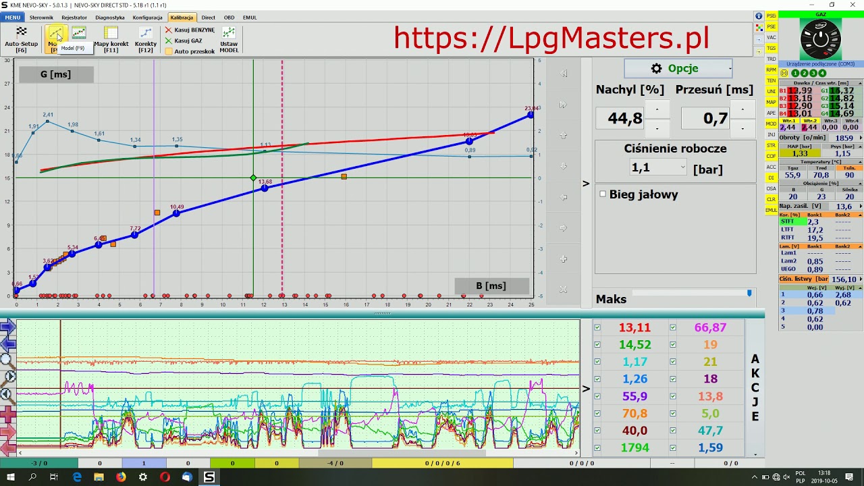Click the plus icon beside the model chart
The height and width of the screenshot is (486, 864).
tap(564, 259)
